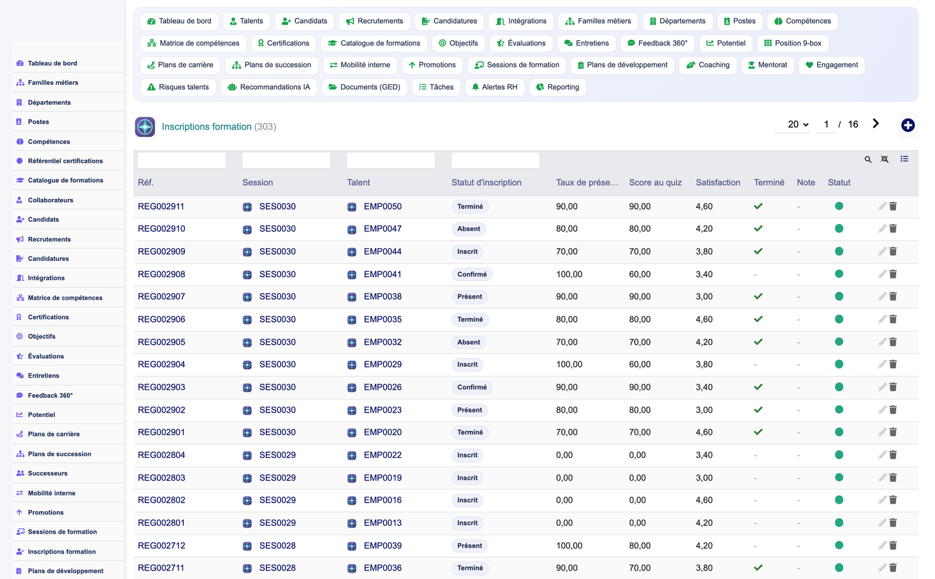
Task: Open the Position 9-box top tab
Action: click(x=793, y=43)
